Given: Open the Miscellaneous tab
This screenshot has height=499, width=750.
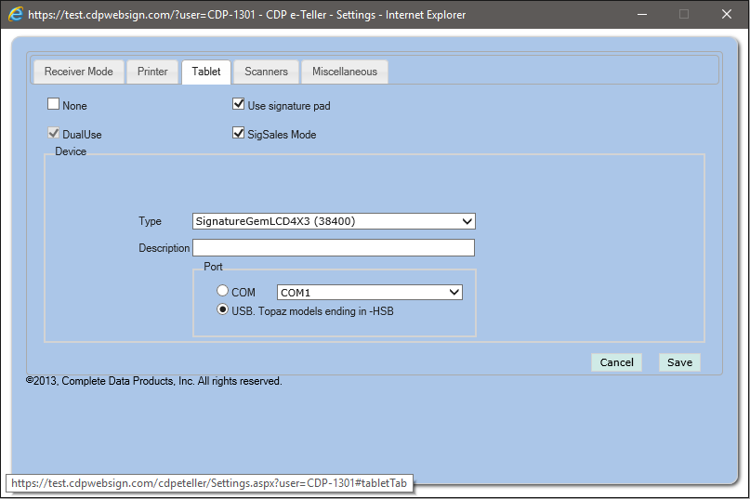Looking at the screenshot, I should (344, 72).
